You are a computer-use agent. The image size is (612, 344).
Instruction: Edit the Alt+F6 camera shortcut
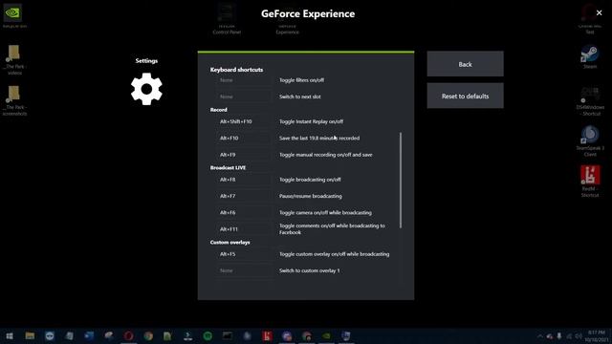[243, 212]
